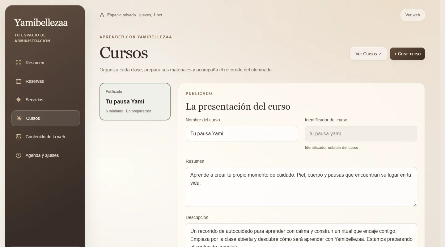Screen dimensions: 445x247
Task: Click into the Resumen text area
Action: coord(301,187)
